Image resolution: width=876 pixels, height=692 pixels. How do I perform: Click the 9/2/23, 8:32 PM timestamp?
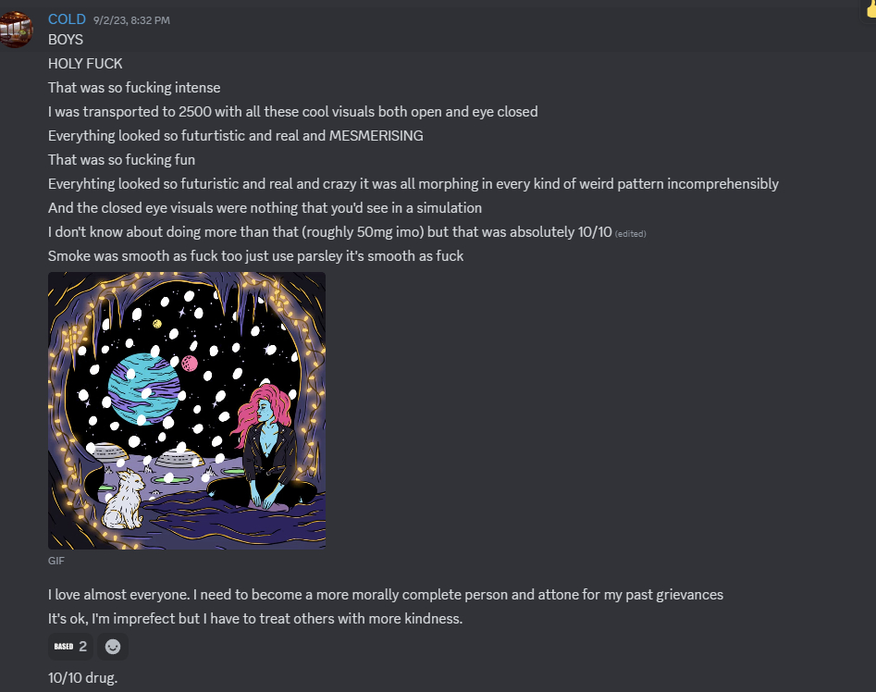click(x=131, y=20)
